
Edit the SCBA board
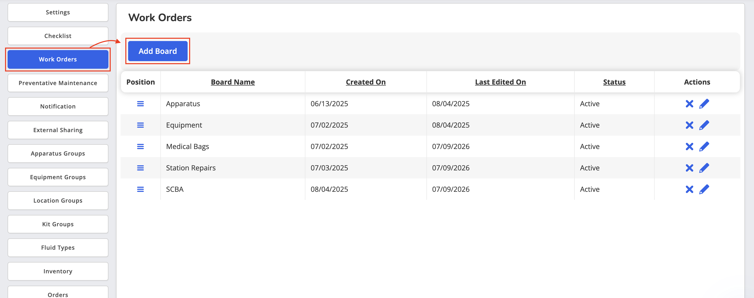click(x=704, y=189)
